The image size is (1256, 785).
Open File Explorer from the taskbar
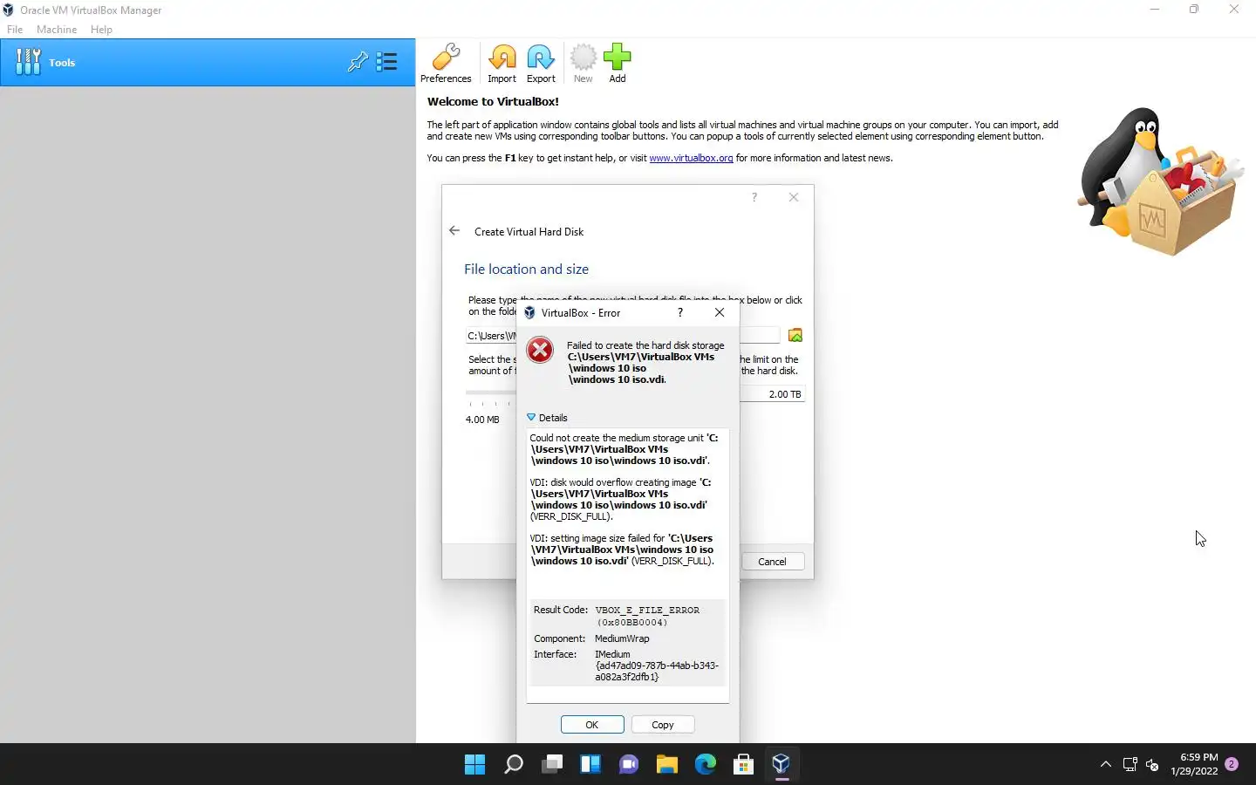pyautogui.click(x=667, y=764)
